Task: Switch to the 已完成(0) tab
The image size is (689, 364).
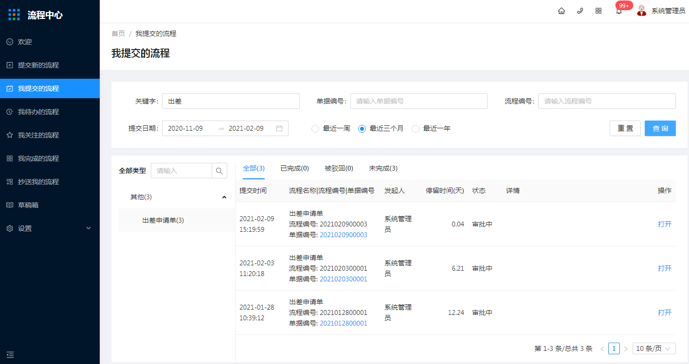Action: (x=295, y=168)
